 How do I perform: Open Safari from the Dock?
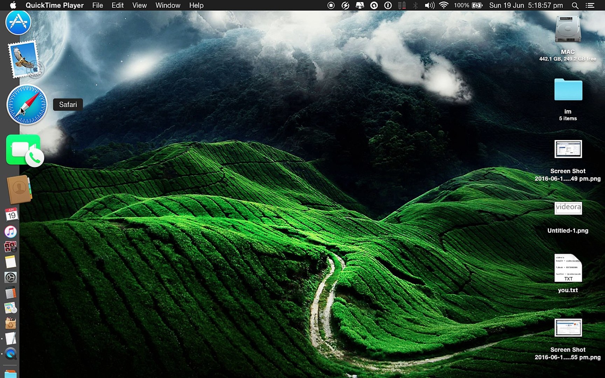pos(27,104)
